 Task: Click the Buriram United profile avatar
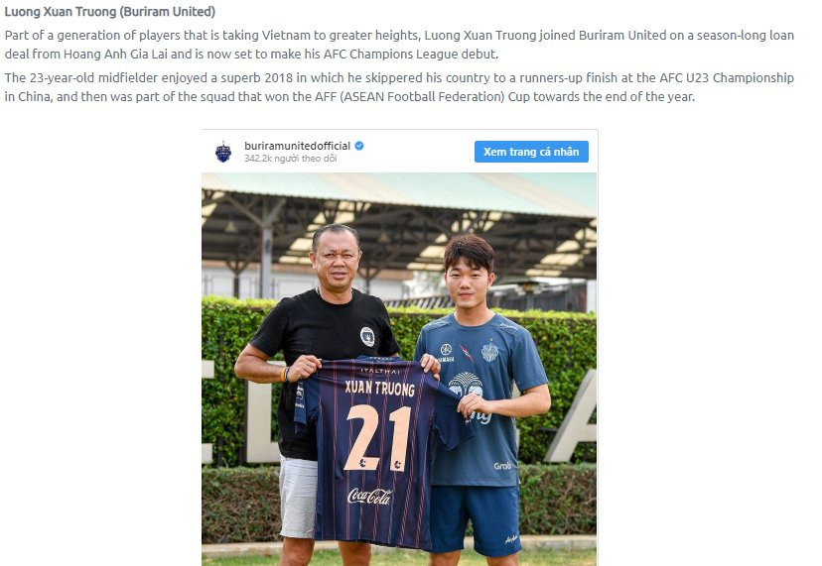click(223, 152)
